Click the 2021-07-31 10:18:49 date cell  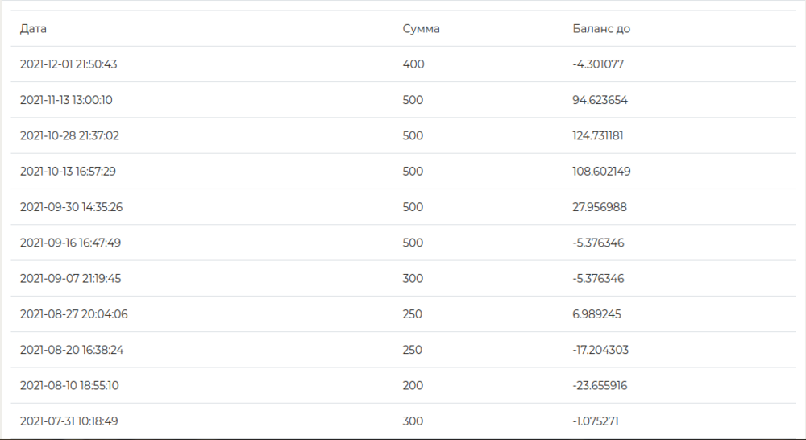(x=69, y=421)
